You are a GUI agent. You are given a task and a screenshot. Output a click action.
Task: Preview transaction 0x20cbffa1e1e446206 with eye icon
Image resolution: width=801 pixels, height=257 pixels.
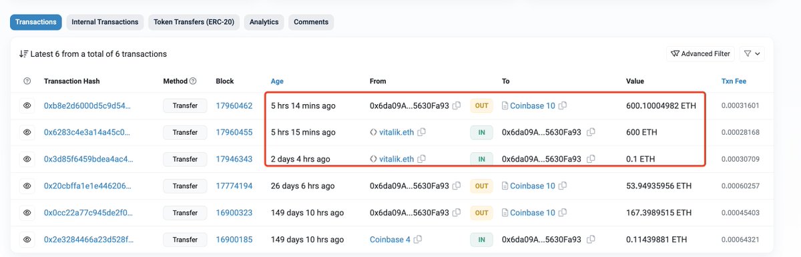coord(27,186)
